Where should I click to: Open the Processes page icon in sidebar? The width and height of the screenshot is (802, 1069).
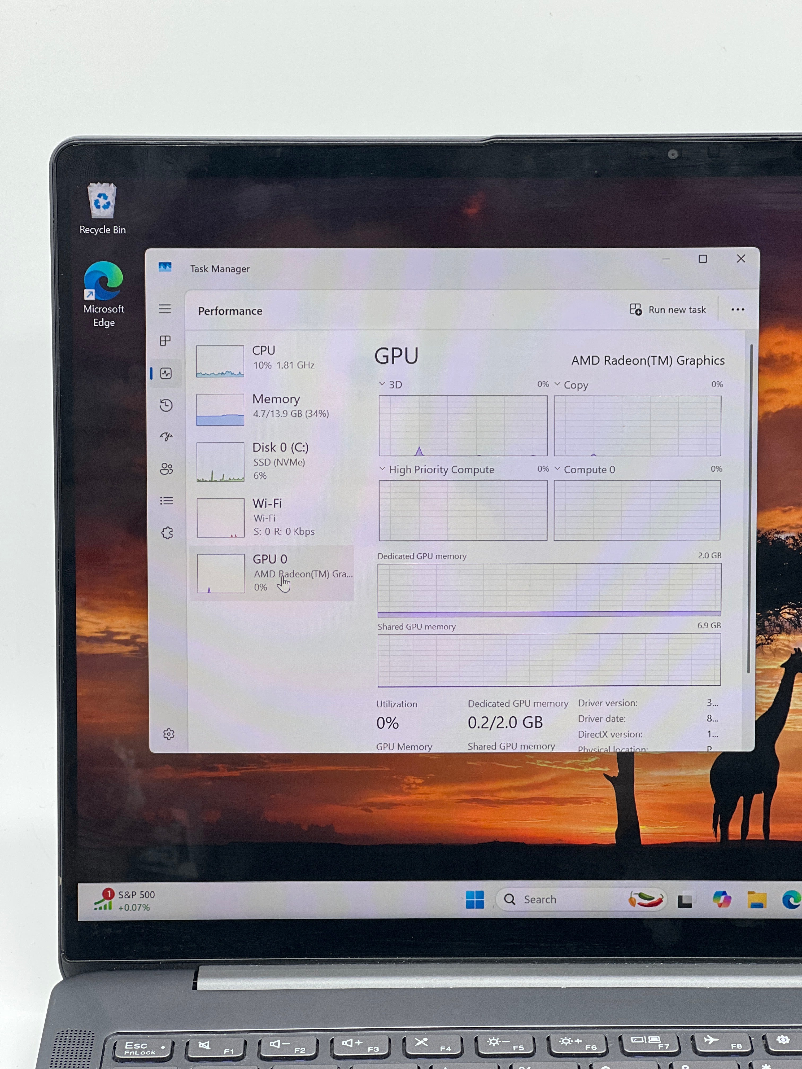click(165, 341)
